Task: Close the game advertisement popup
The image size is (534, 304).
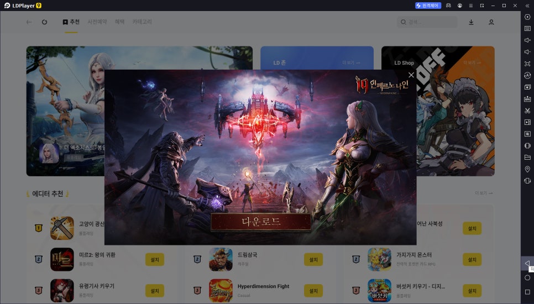Action: [x=411, y=75]
